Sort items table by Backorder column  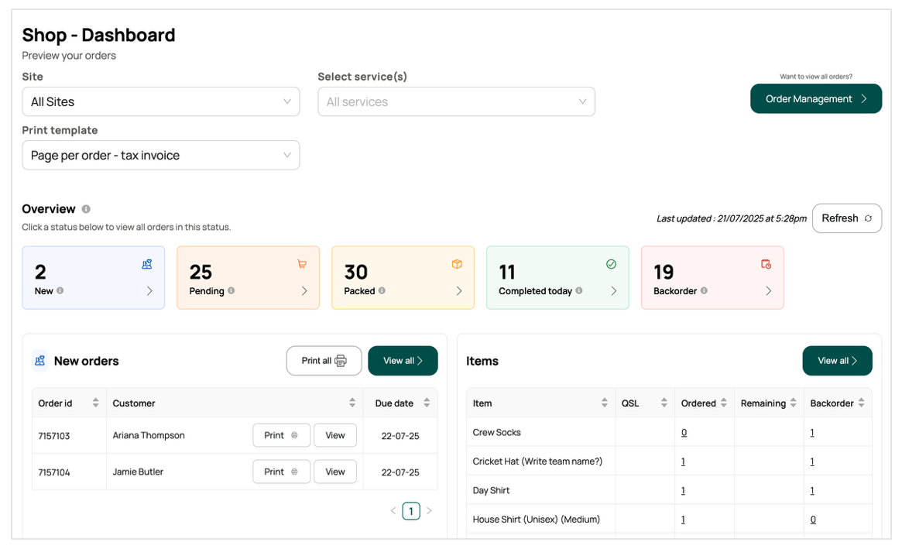pos(861,403)
